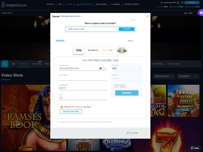Image resolution: width=203 pixels, height=152 pixels.
Task: Click the betglobal.com logo
Action: (14, 5)
